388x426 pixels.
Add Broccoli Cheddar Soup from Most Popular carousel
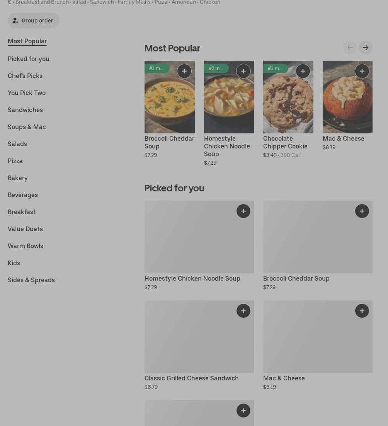point(184,71)
